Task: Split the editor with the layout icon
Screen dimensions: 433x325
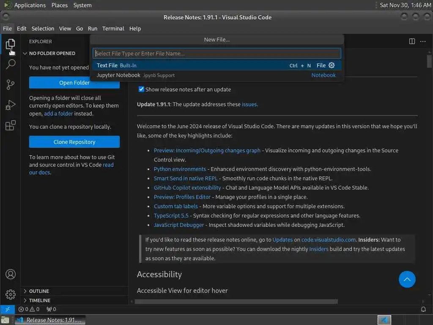Action: point(412,41)
